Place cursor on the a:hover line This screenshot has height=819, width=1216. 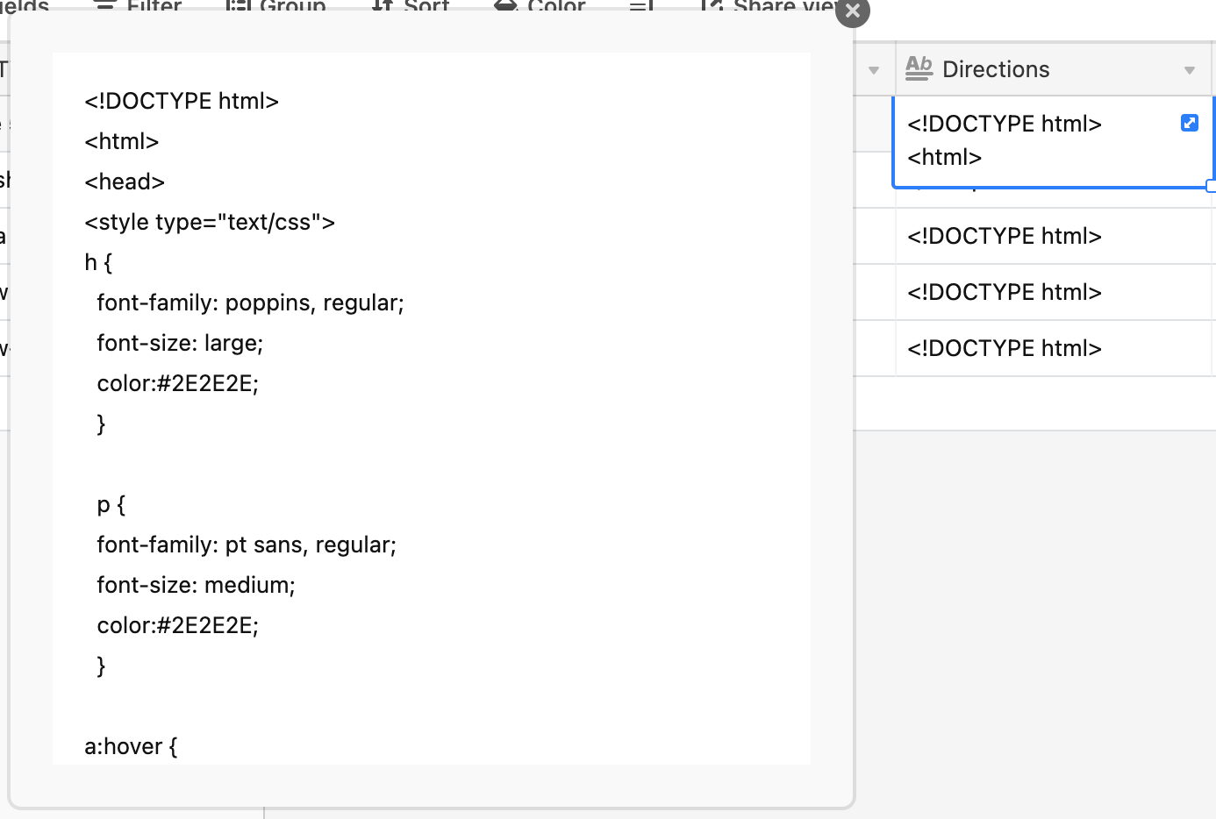coord(131,746)
